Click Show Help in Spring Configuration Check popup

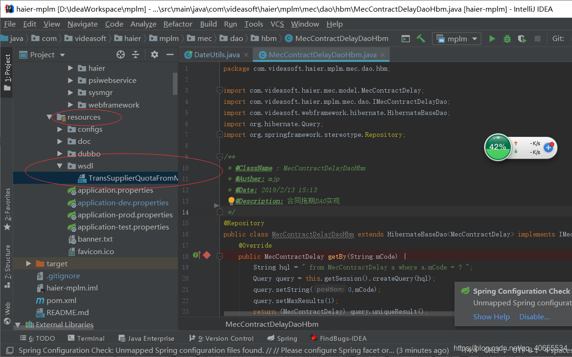pyautogui.click(x=491, y=317)
